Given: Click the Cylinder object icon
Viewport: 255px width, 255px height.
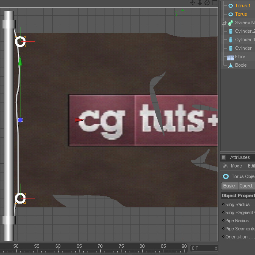Looking at the screenshot, I should (231, 48).
